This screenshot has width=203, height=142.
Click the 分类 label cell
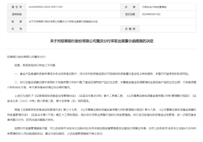(130, 7)
